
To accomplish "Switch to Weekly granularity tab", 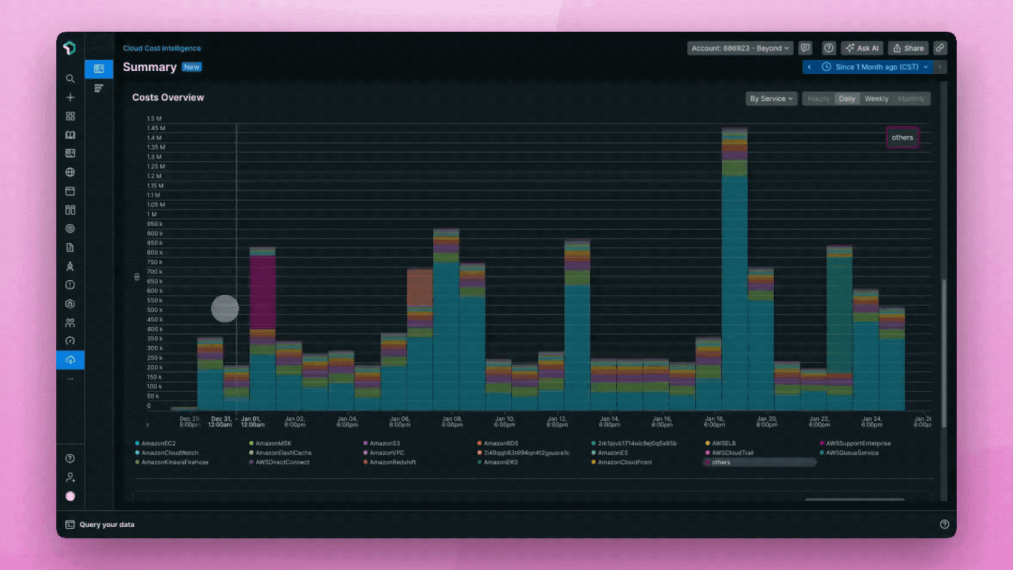I will coord(876,99).
